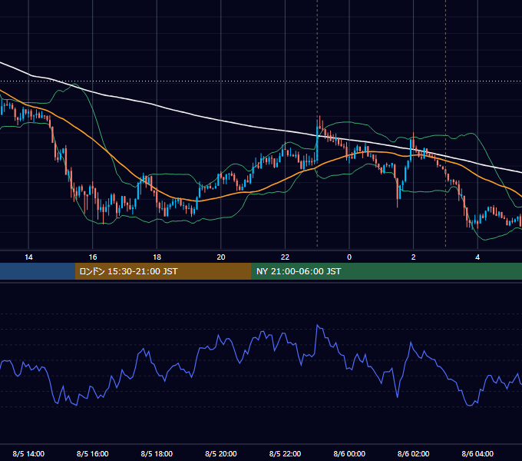Click the 8/5 16:00 date label

click(93, 453)
